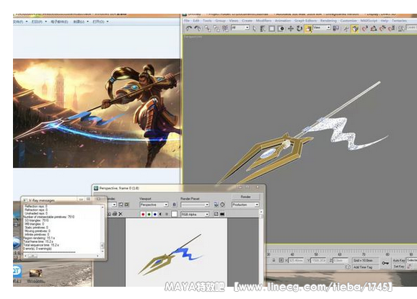
Task: Click the Toggle UI icon in render window
Action: (222, 214)
